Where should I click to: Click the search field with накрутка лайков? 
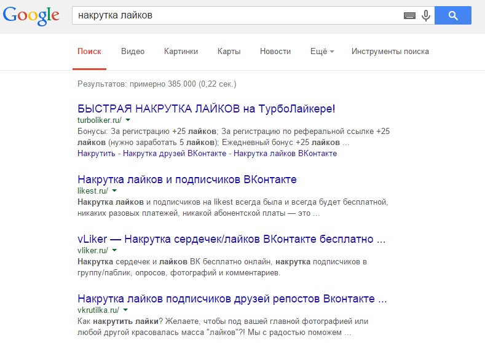pos(234,16)
